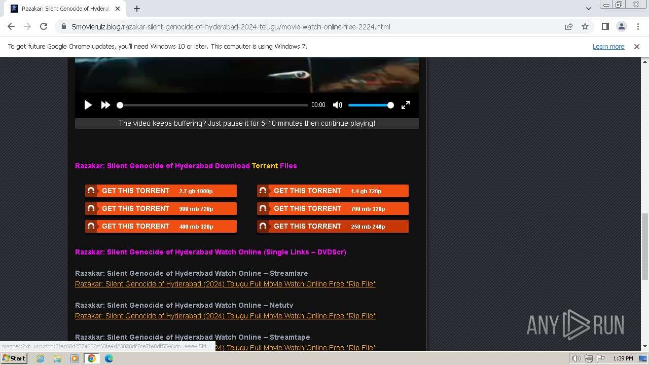Viewport: 649px width, 365px height.
Task: Click the address bar URL
Action: pos(231,27)
